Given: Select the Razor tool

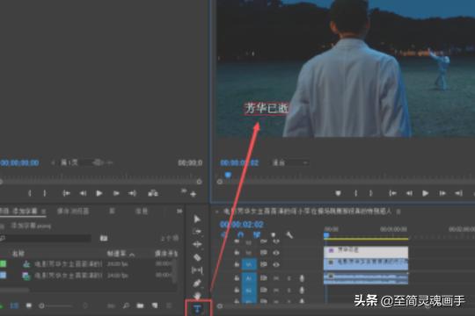Looking at the screenshot, I should click(x=197, y=257).
